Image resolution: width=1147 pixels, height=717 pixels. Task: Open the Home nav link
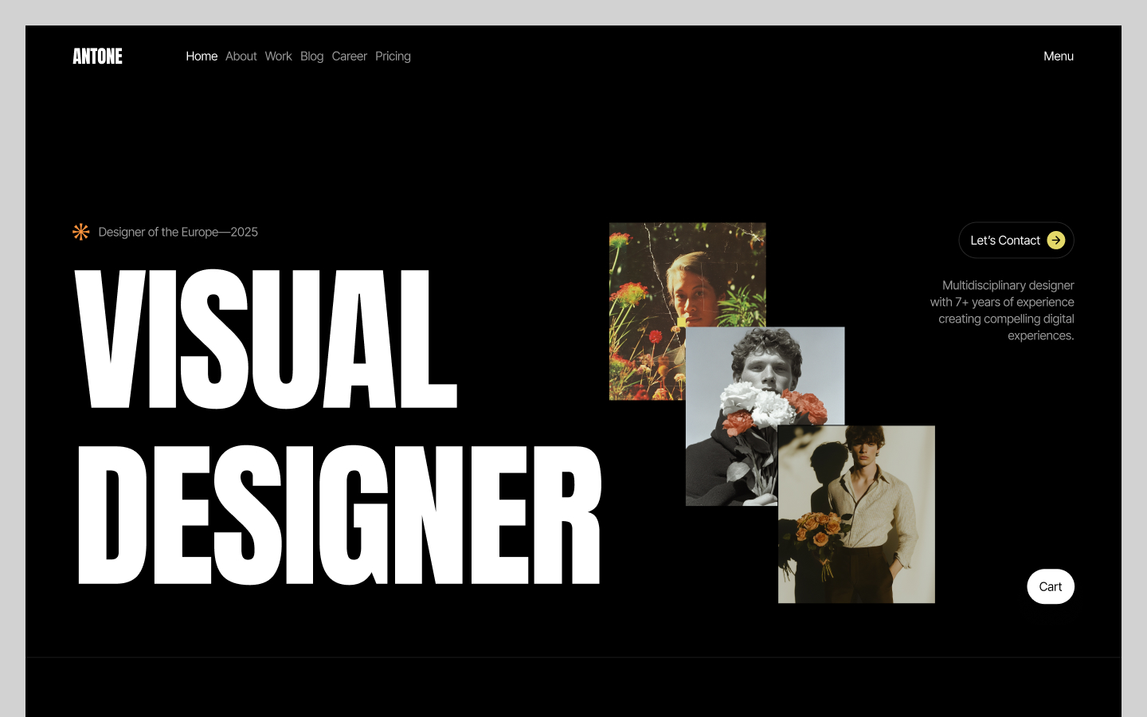[202, 57]
